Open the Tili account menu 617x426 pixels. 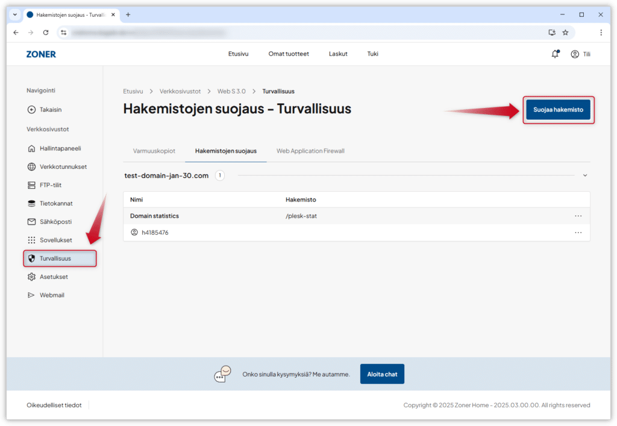[580, 54]
